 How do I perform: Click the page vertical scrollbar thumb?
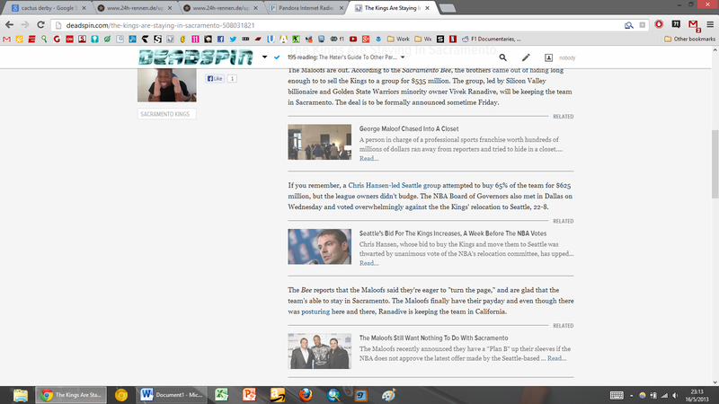pyautogui.click(x=715, y=164)
